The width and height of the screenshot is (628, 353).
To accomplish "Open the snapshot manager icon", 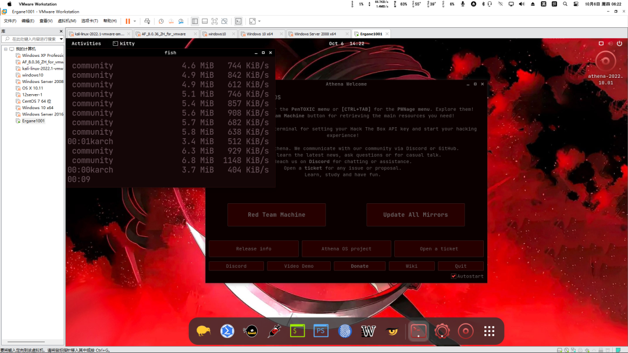I will (181, 21).
